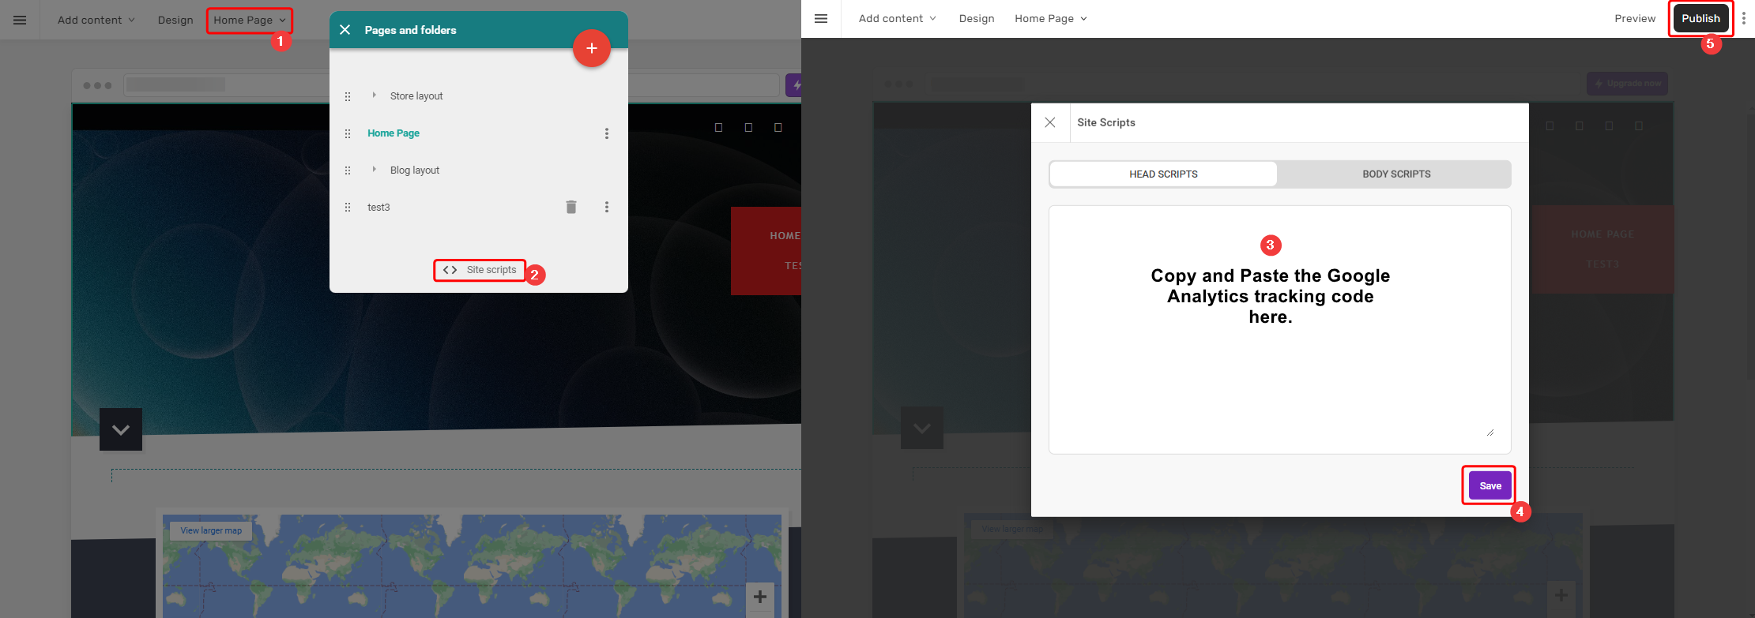Select the test3 page in the list

379,208
